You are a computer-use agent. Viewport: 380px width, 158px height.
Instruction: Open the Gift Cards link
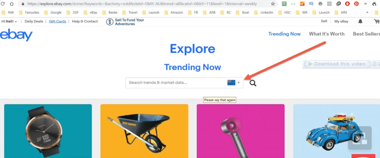click(58, 21)
